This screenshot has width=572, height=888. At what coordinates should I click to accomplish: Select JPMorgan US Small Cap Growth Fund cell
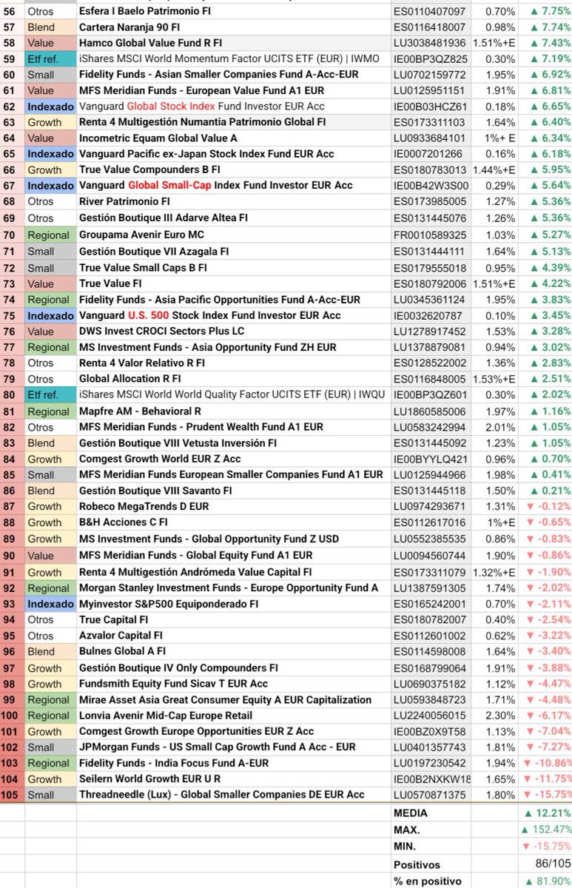[217, 747]
